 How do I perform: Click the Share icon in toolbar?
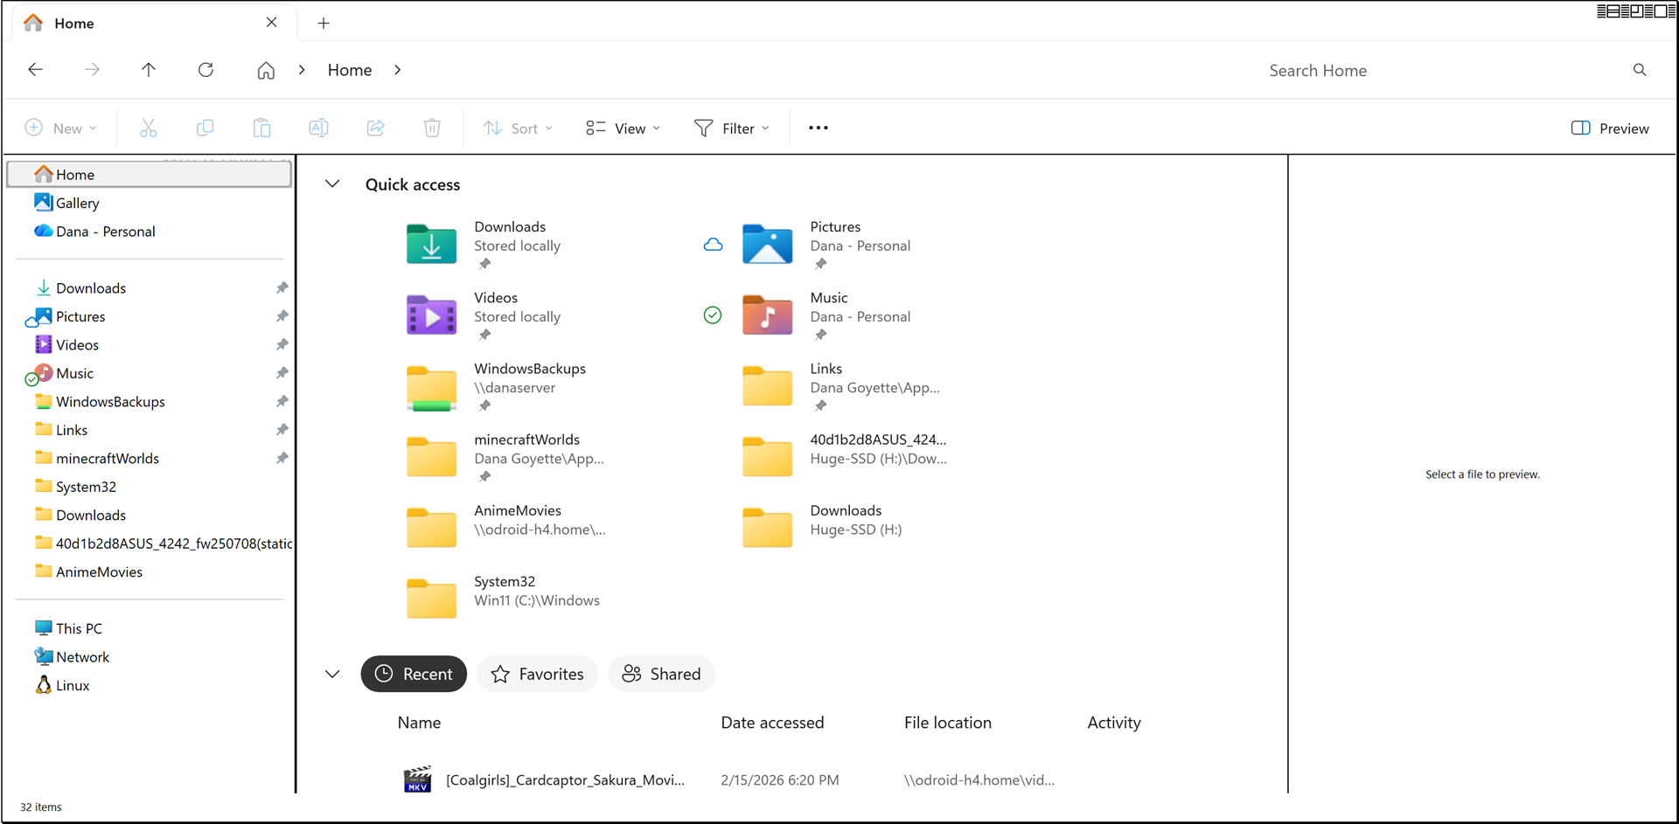click(376, 128)
